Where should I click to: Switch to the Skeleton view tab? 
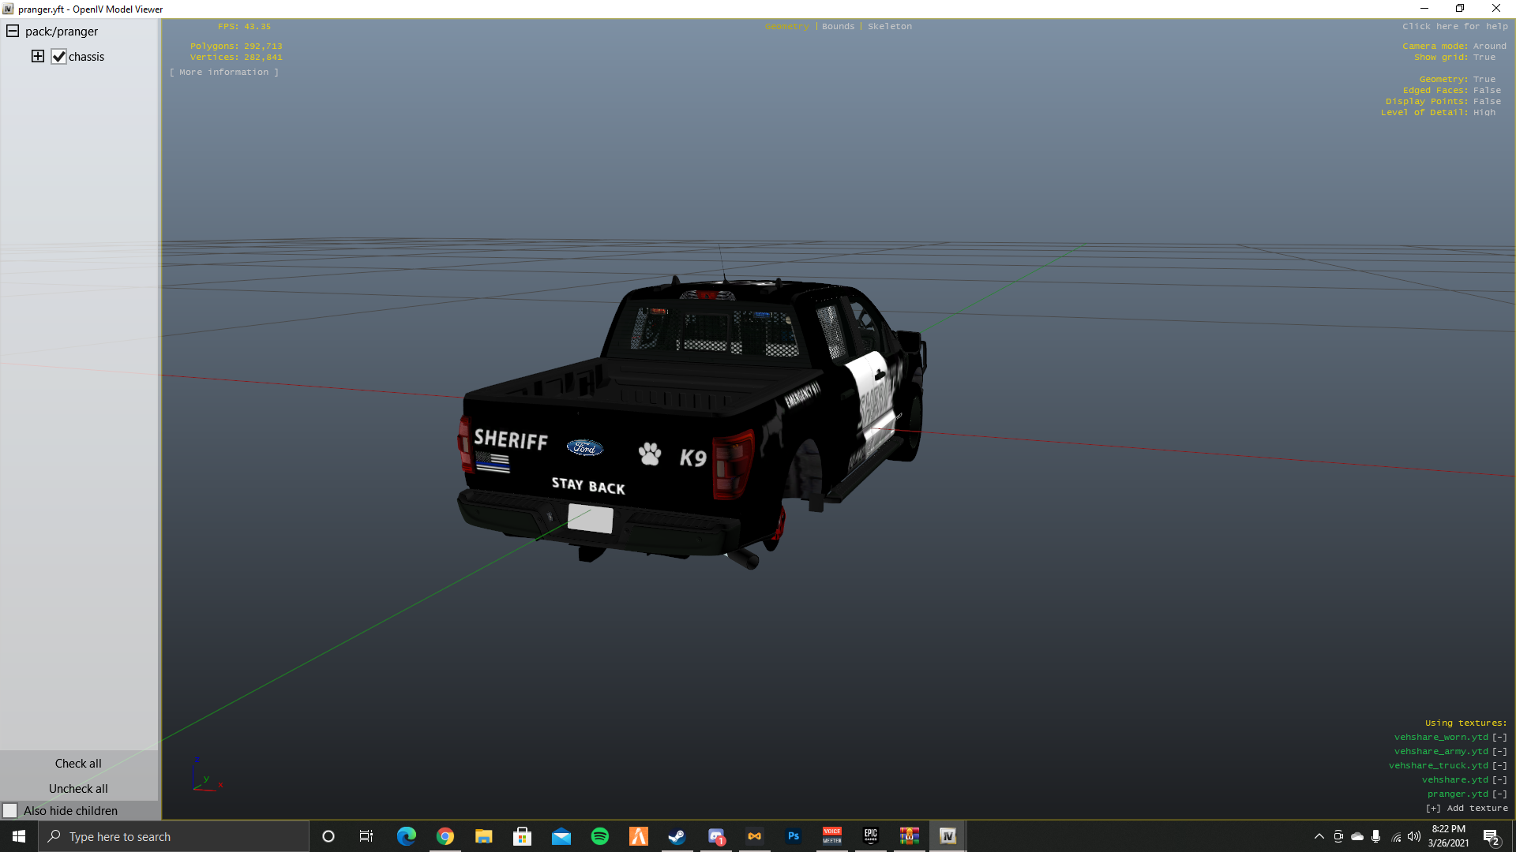coord(889,26)
